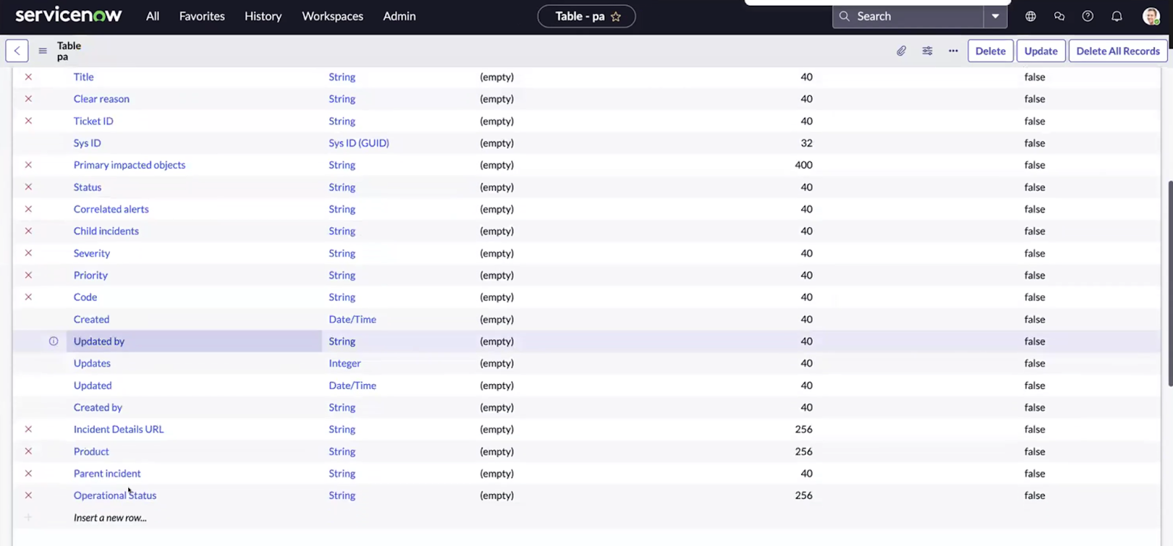Click the X icon beside Status row
Screen dimensions: 1173x546
coord(29,187)
